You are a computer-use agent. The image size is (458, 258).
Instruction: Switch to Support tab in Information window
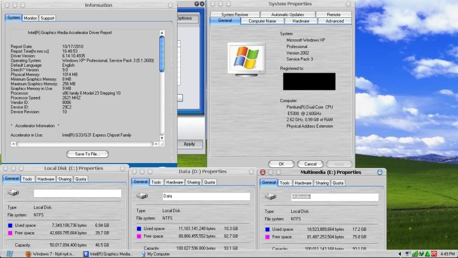coord(47,18)
